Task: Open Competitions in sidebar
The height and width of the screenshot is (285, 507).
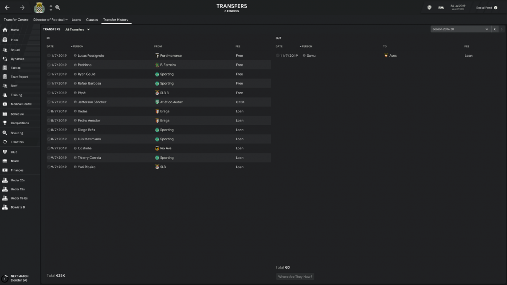Action: [20, 123]
